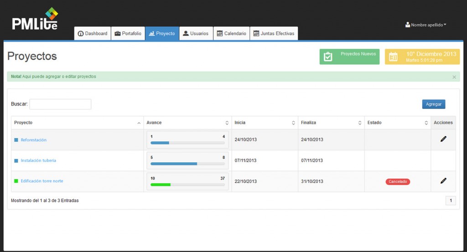Viewport: 467px width, 252px height.
Task: Click the blue square beside Reforestación
Action: [16, 140]
